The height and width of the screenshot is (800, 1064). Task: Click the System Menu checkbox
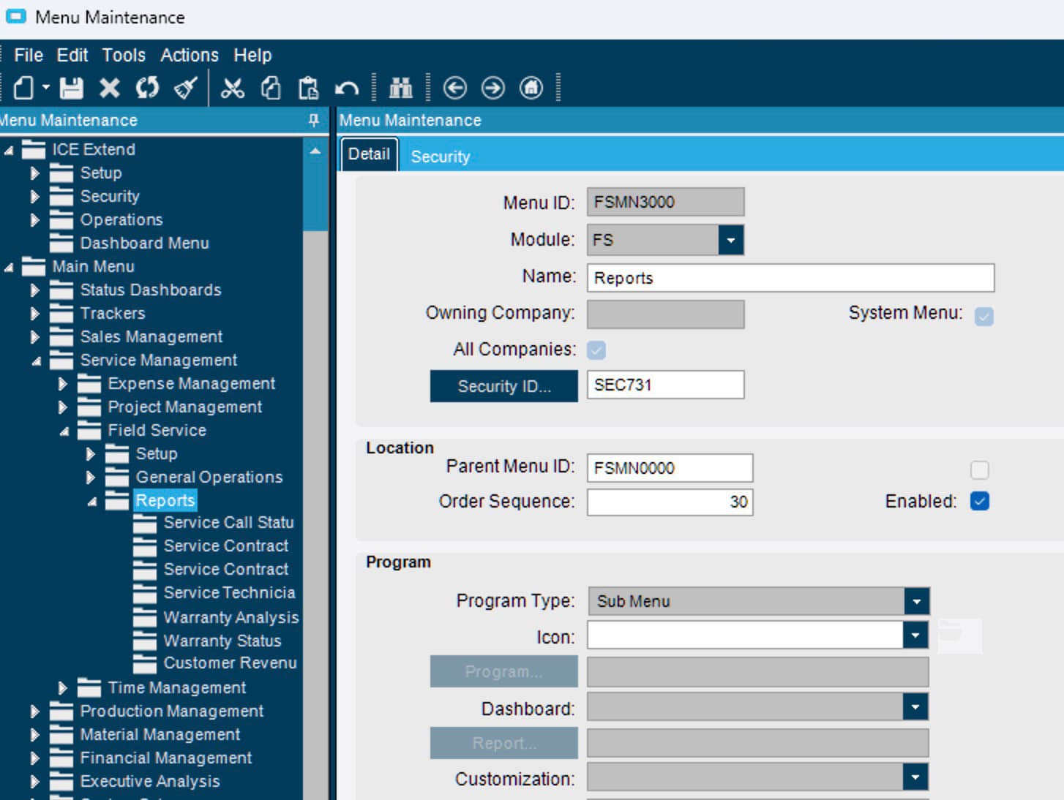(x=984, y=314)
